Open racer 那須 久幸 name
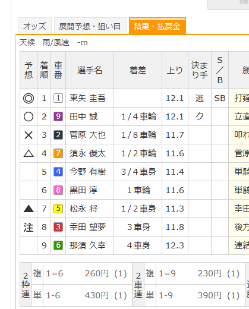The height and width of the screenshot is (309, 249). (x=87, y=245)
